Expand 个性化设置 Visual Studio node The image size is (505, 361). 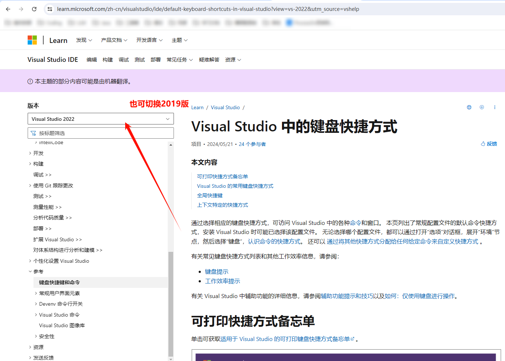coord(30,261)
